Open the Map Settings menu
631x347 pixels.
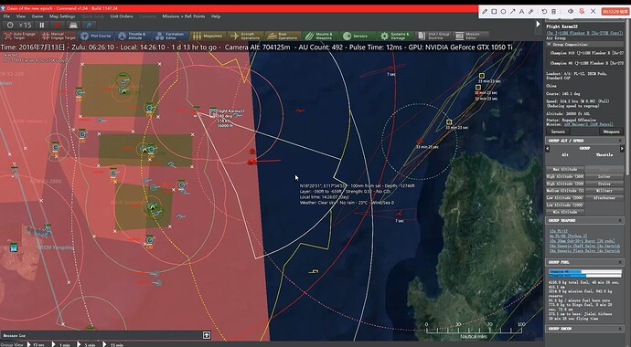[x=62, y=16]
